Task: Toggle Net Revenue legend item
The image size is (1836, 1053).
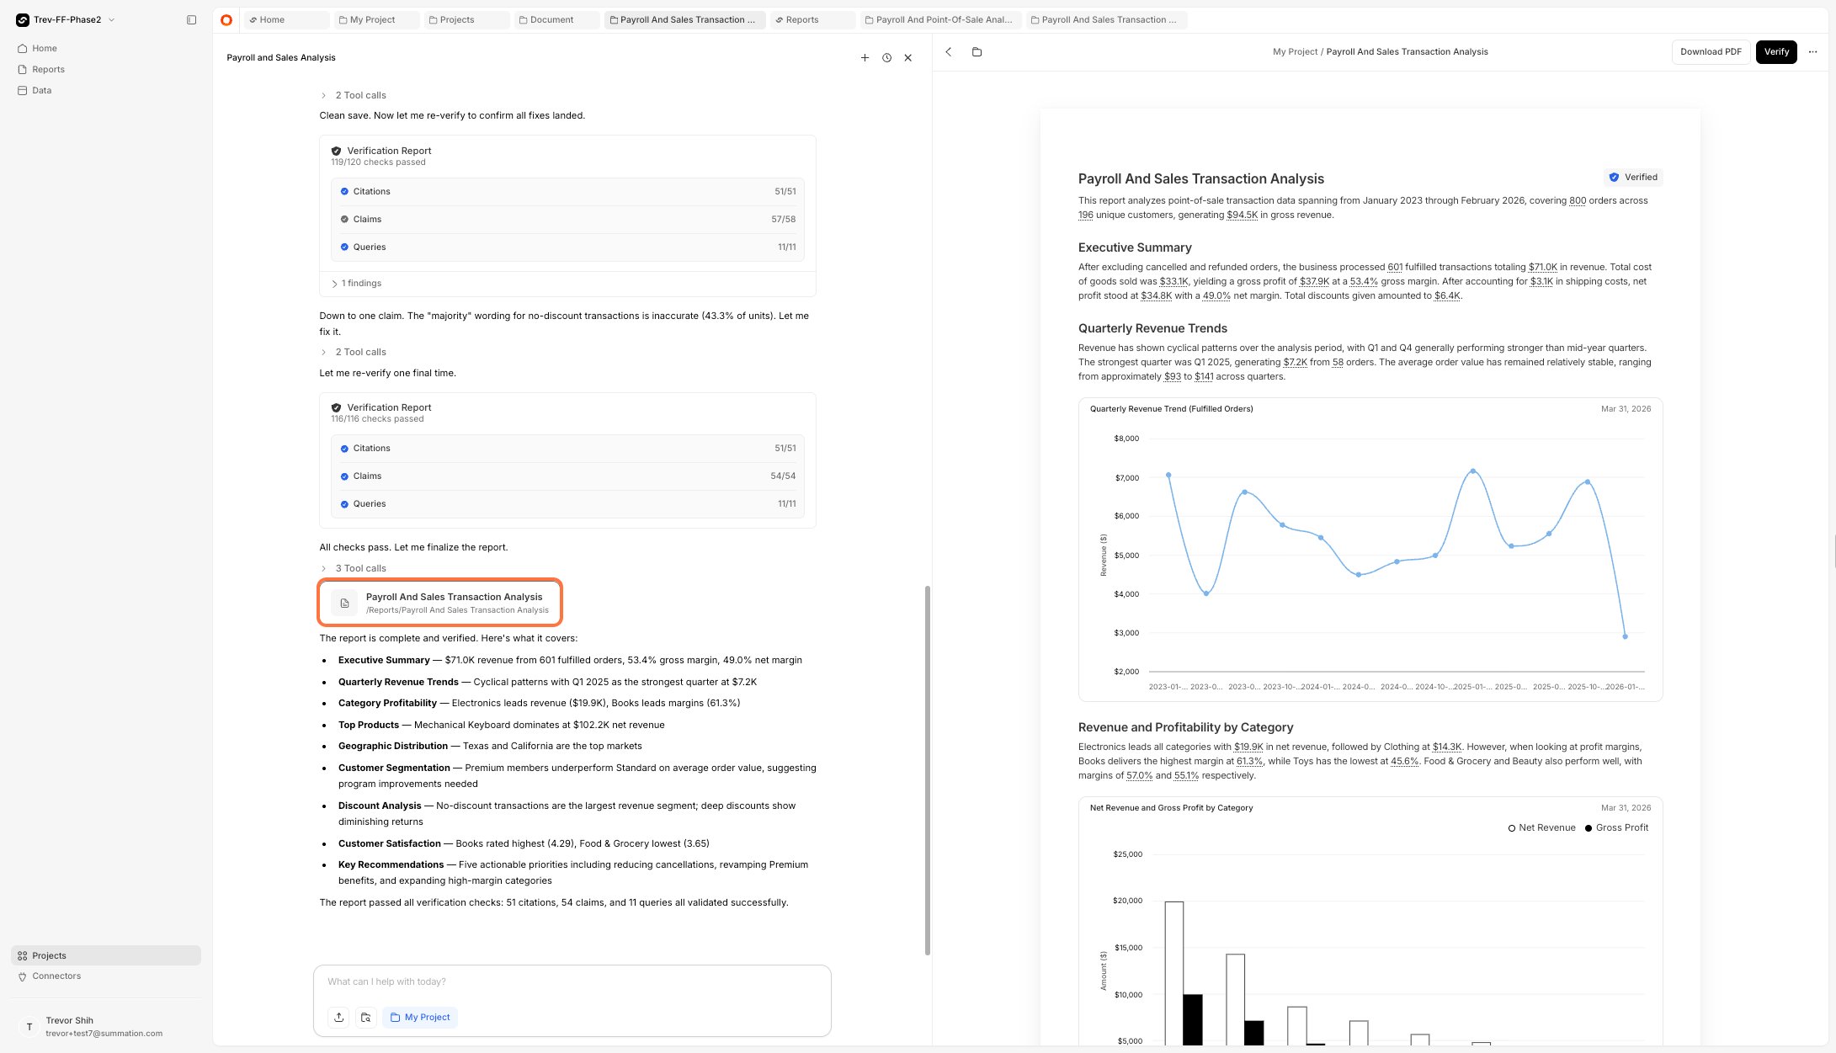Action: pos(1541,827)
